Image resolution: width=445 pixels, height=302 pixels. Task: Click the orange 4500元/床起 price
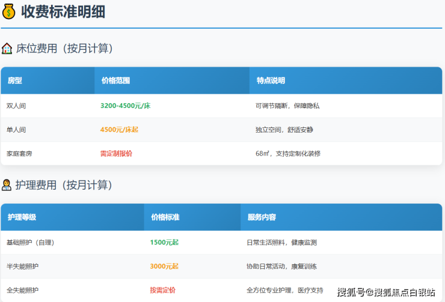(x=123, y=130)
